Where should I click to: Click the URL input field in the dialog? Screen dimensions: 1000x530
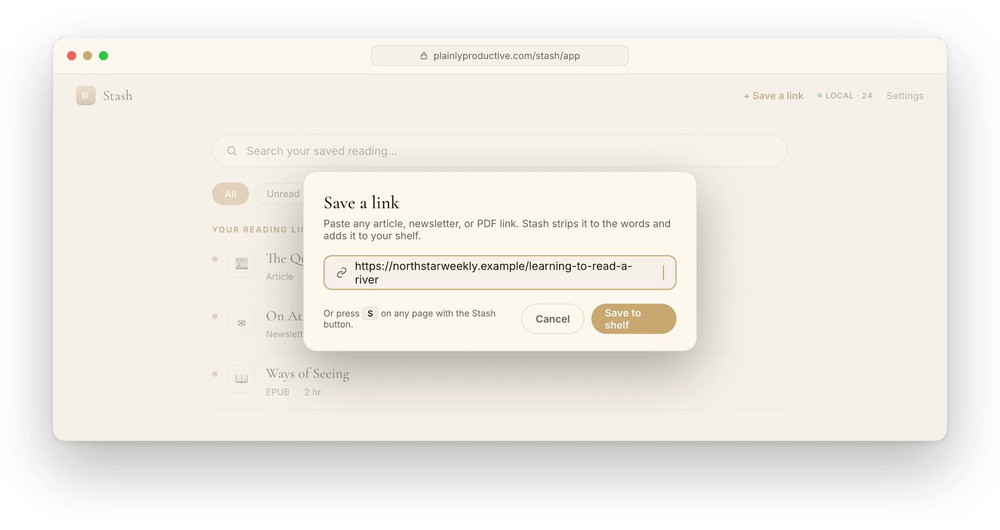500,272
